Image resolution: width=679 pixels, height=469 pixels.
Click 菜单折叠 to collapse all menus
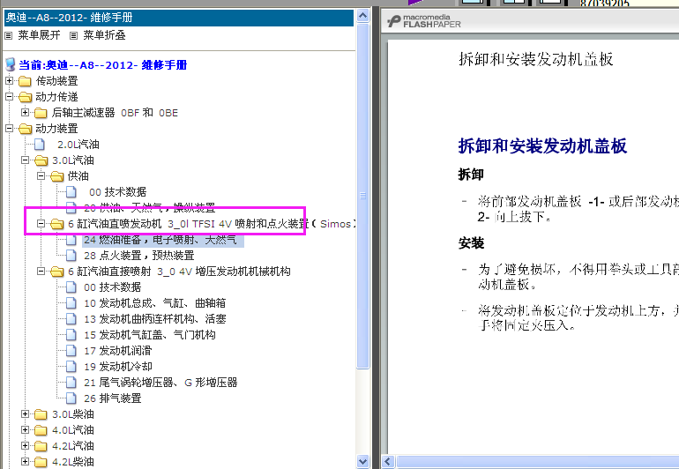104,35
